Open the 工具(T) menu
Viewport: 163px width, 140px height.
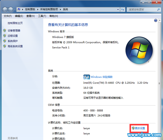pyautogui.click(x=42, y=16)
